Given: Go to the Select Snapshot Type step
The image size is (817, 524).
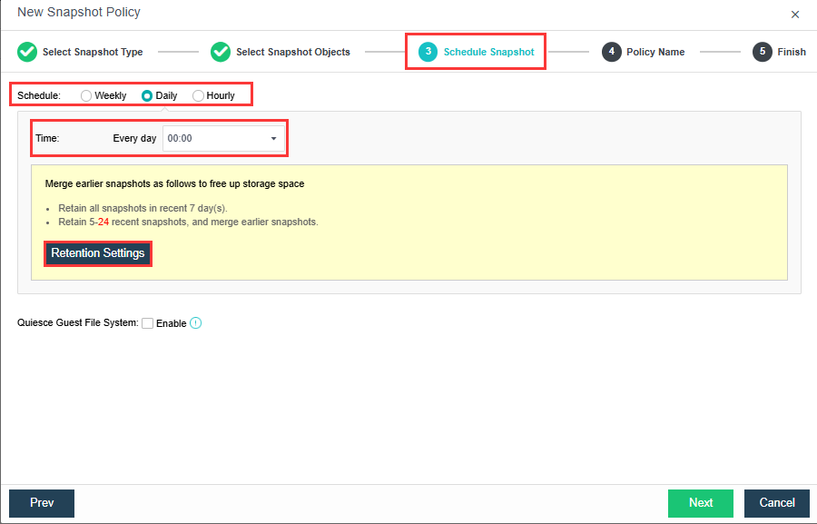Looking at the screenshot, I should [x=93, y=52].
